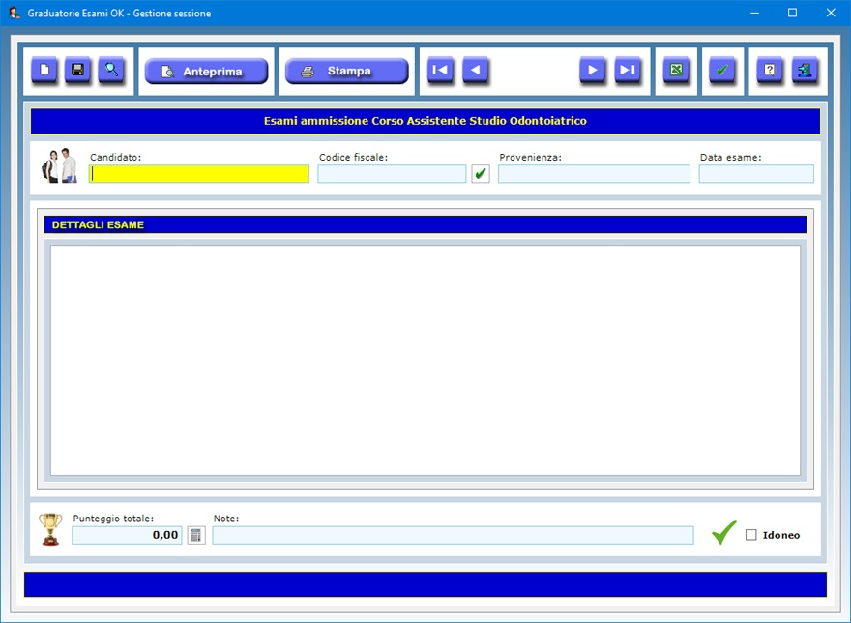
Task: Save the record with the floppy disk icon
Action: (x=77, y=70)
